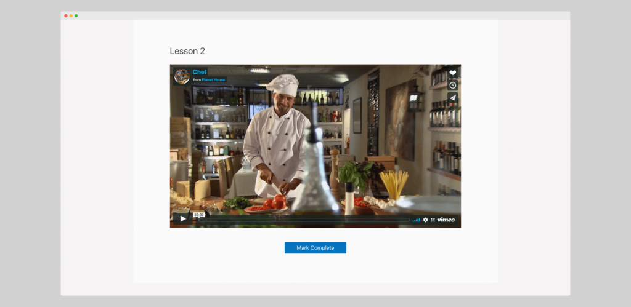Click the 00:30 timestamp marker
631x307 pixels.
coord(199,215)
